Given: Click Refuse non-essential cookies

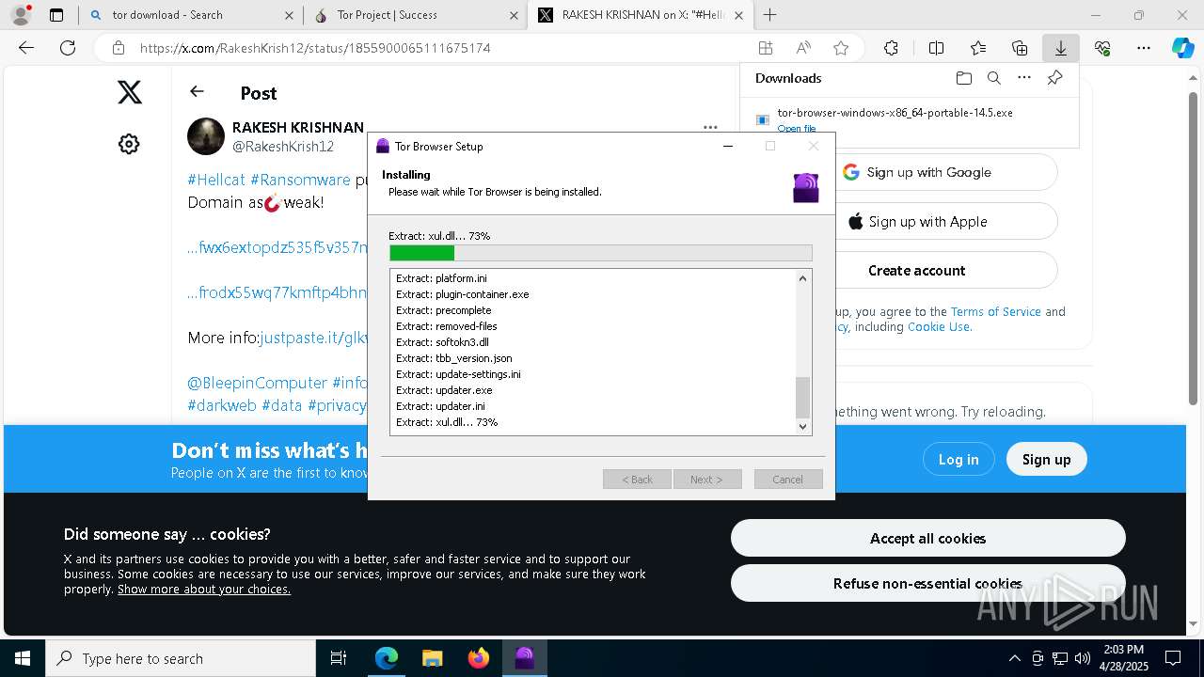Looking at the screenshot, I should coord(927,584).
